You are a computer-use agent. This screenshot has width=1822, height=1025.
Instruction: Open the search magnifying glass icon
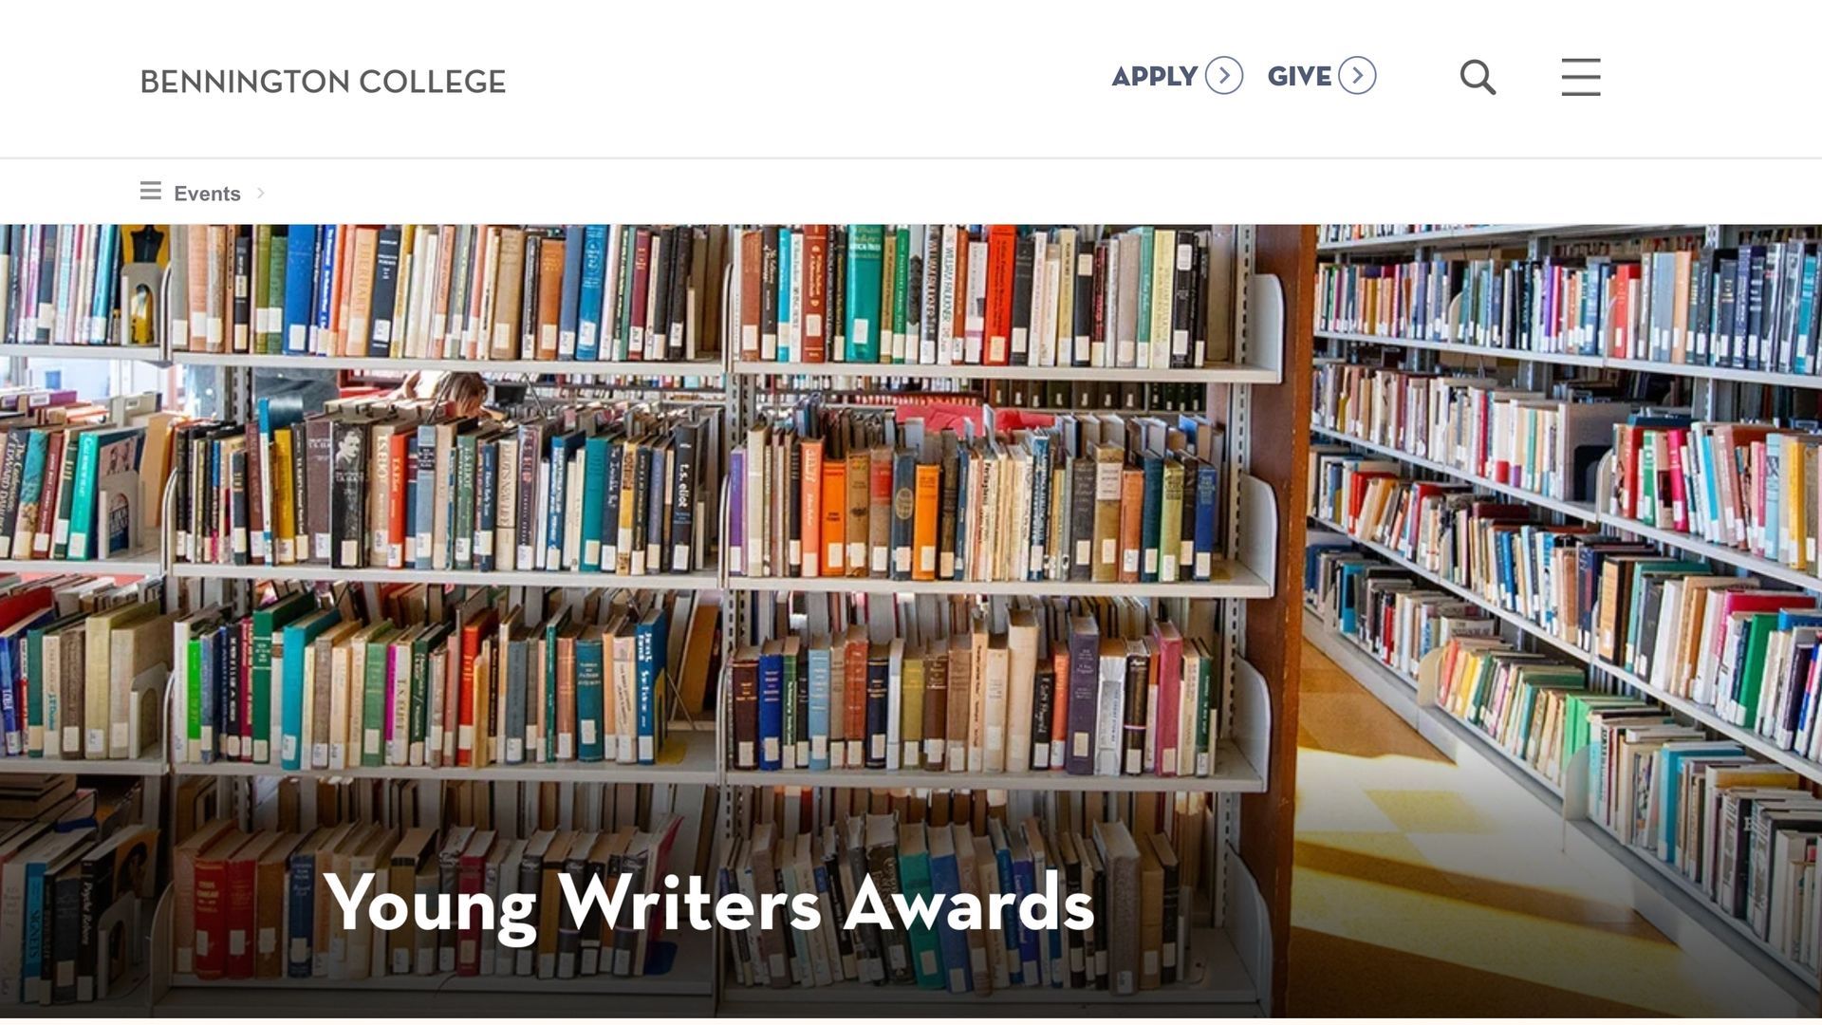[1478, 78]
